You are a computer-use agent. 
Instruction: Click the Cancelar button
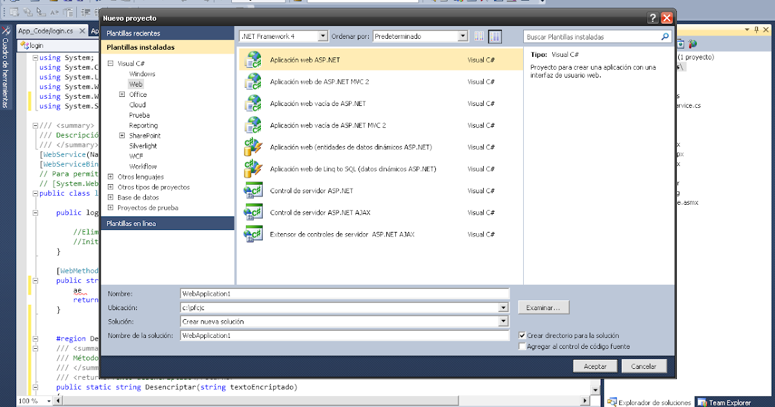pos(643,366)
